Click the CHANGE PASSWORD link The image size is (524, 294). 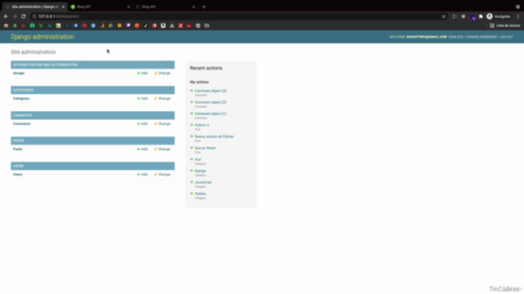click(481, 37)
